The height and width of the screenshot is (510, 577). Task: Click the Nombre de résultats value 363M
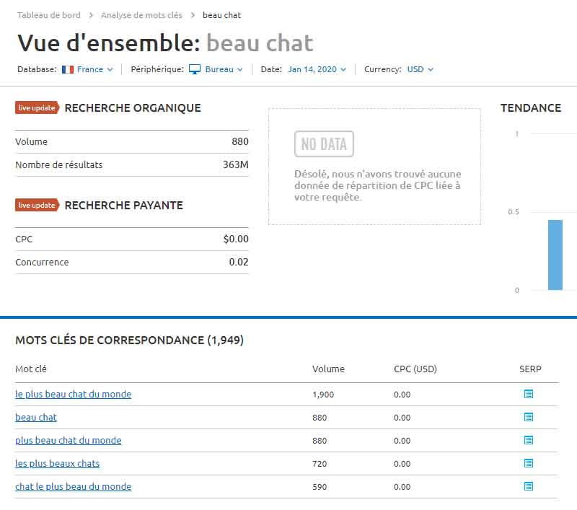pyautogui.click(x=236, y=164)
